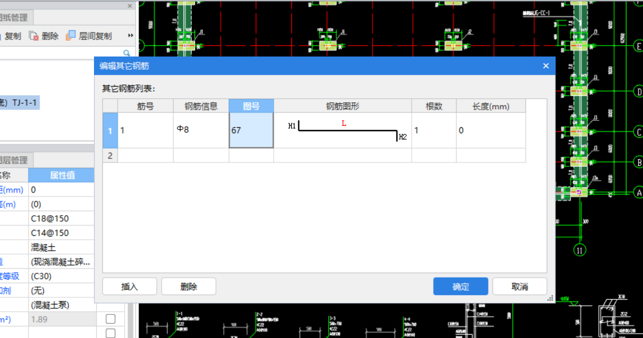Click the 插入 button
Screen dimensions: 643x338
click(x=130, y=286)
